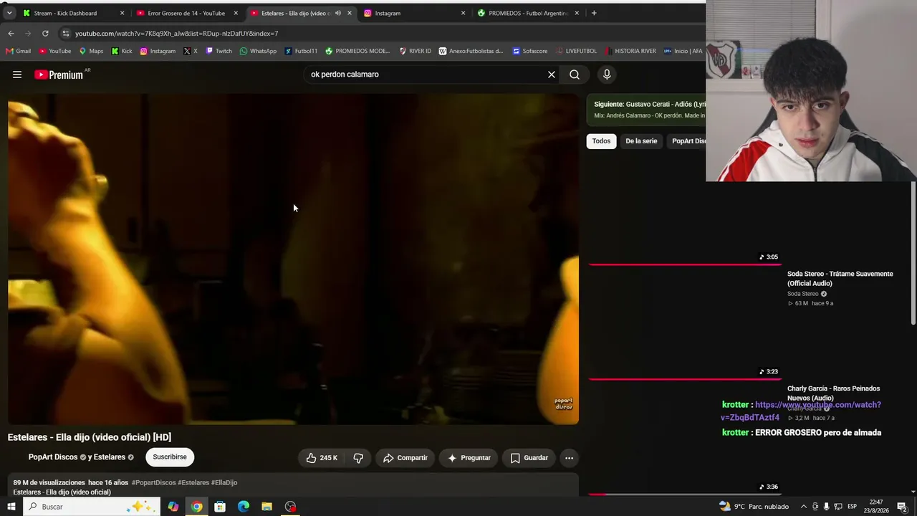Close the Estelares - Ella dijo tab
Image resolution: width=917 pixels, height=516 pixels.
350,13
